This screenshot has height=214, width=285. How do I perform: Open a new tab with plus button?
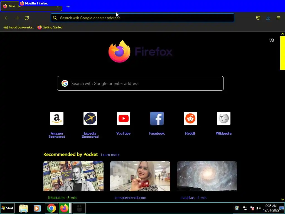pyautogui.click(x=68, y=7)
